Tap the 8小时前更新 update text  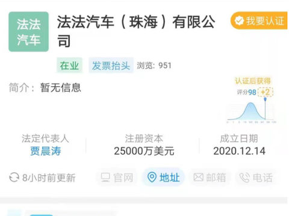[49, 178]
